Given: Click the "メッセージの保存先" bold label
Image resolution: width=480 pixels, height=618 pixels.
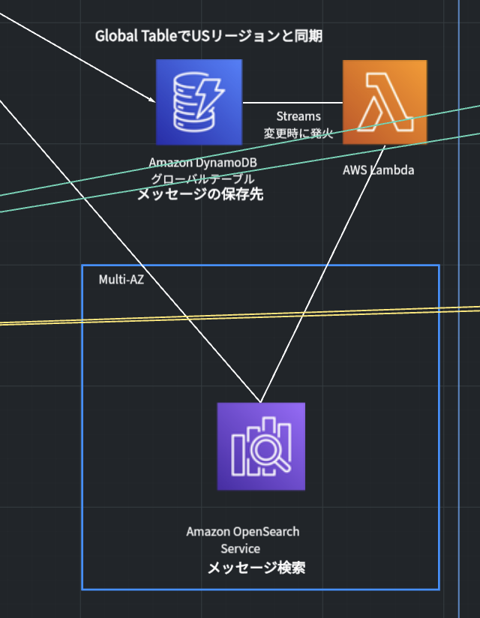Looking at the screenshot, I should [x=200, y=194].
